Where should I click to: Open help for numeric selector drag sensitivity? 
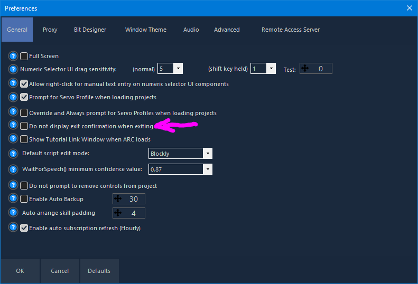point(14,69)
